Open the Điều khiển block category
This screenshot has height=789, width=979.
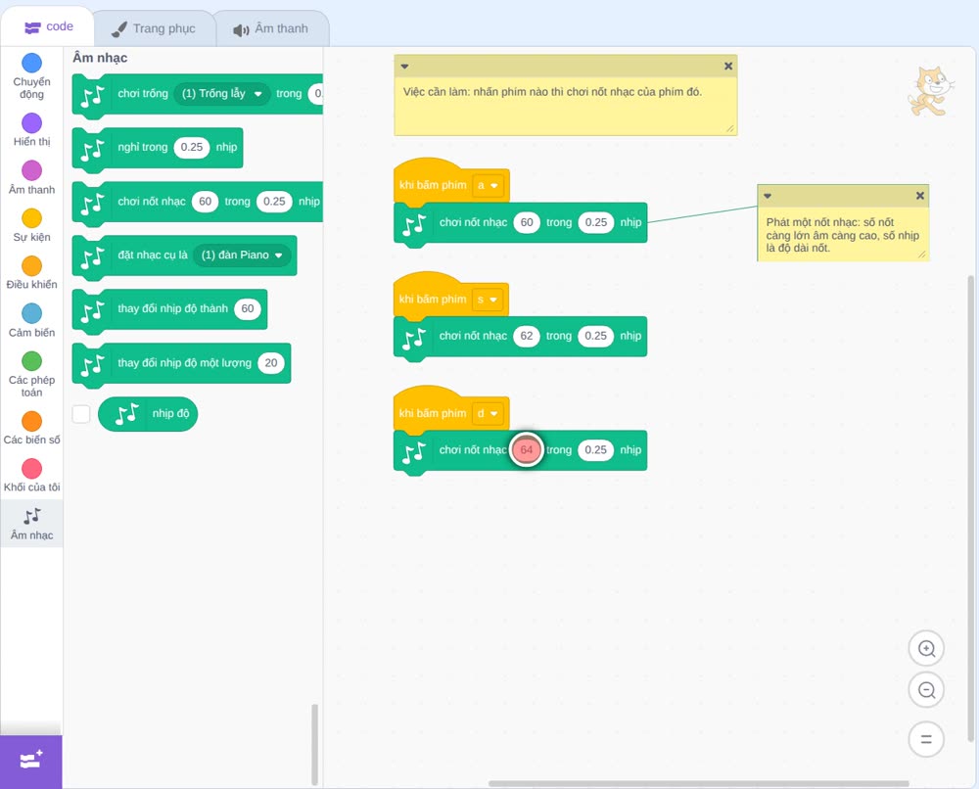[x=31, y=273]
